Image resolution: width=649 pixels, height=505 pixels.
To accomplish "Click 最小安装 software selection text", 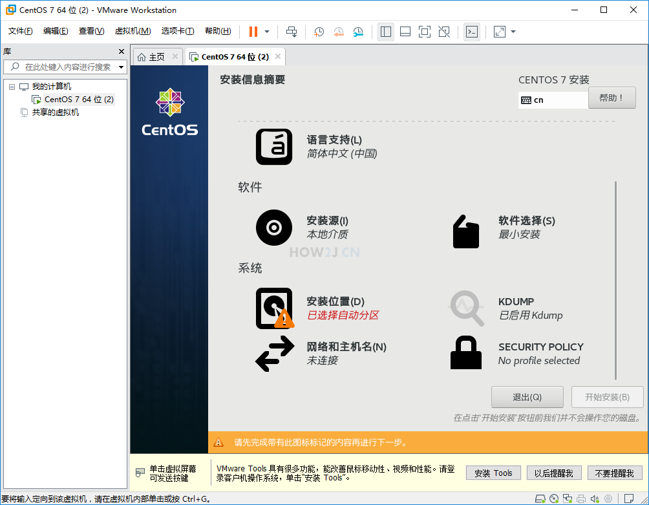I will click(x=519, y=234).
